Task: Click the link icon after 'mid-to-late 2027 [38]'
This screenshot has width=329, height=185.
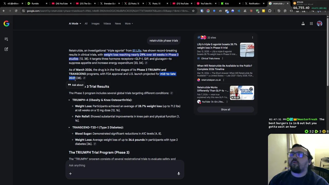Action: click(x=84, y=78)
